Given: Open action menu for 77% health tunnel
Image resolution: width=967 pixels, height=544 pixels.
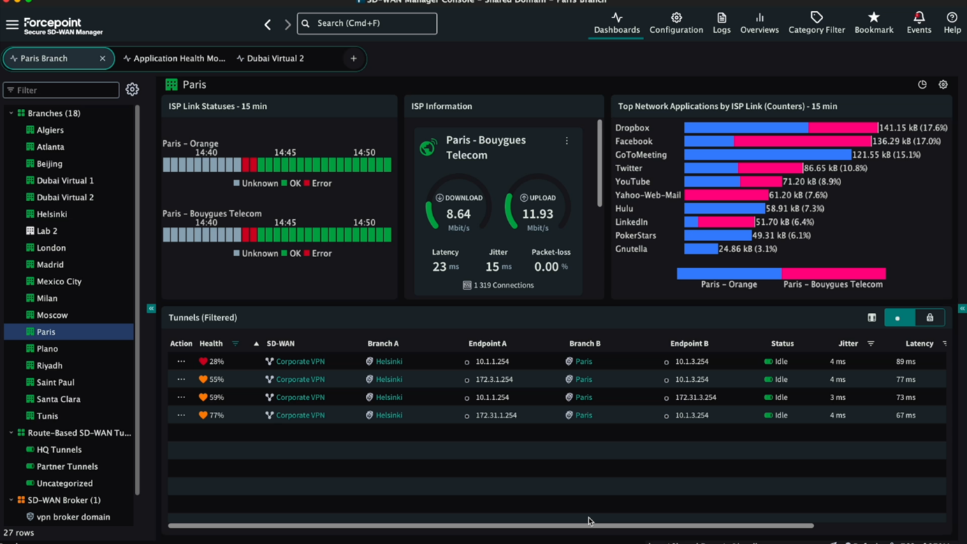Looking at the screenshot, I should pos(181,415).
